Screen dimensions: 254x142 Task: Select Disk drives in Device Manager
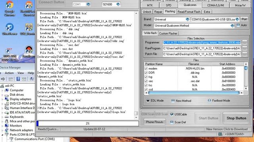[17, 95]
